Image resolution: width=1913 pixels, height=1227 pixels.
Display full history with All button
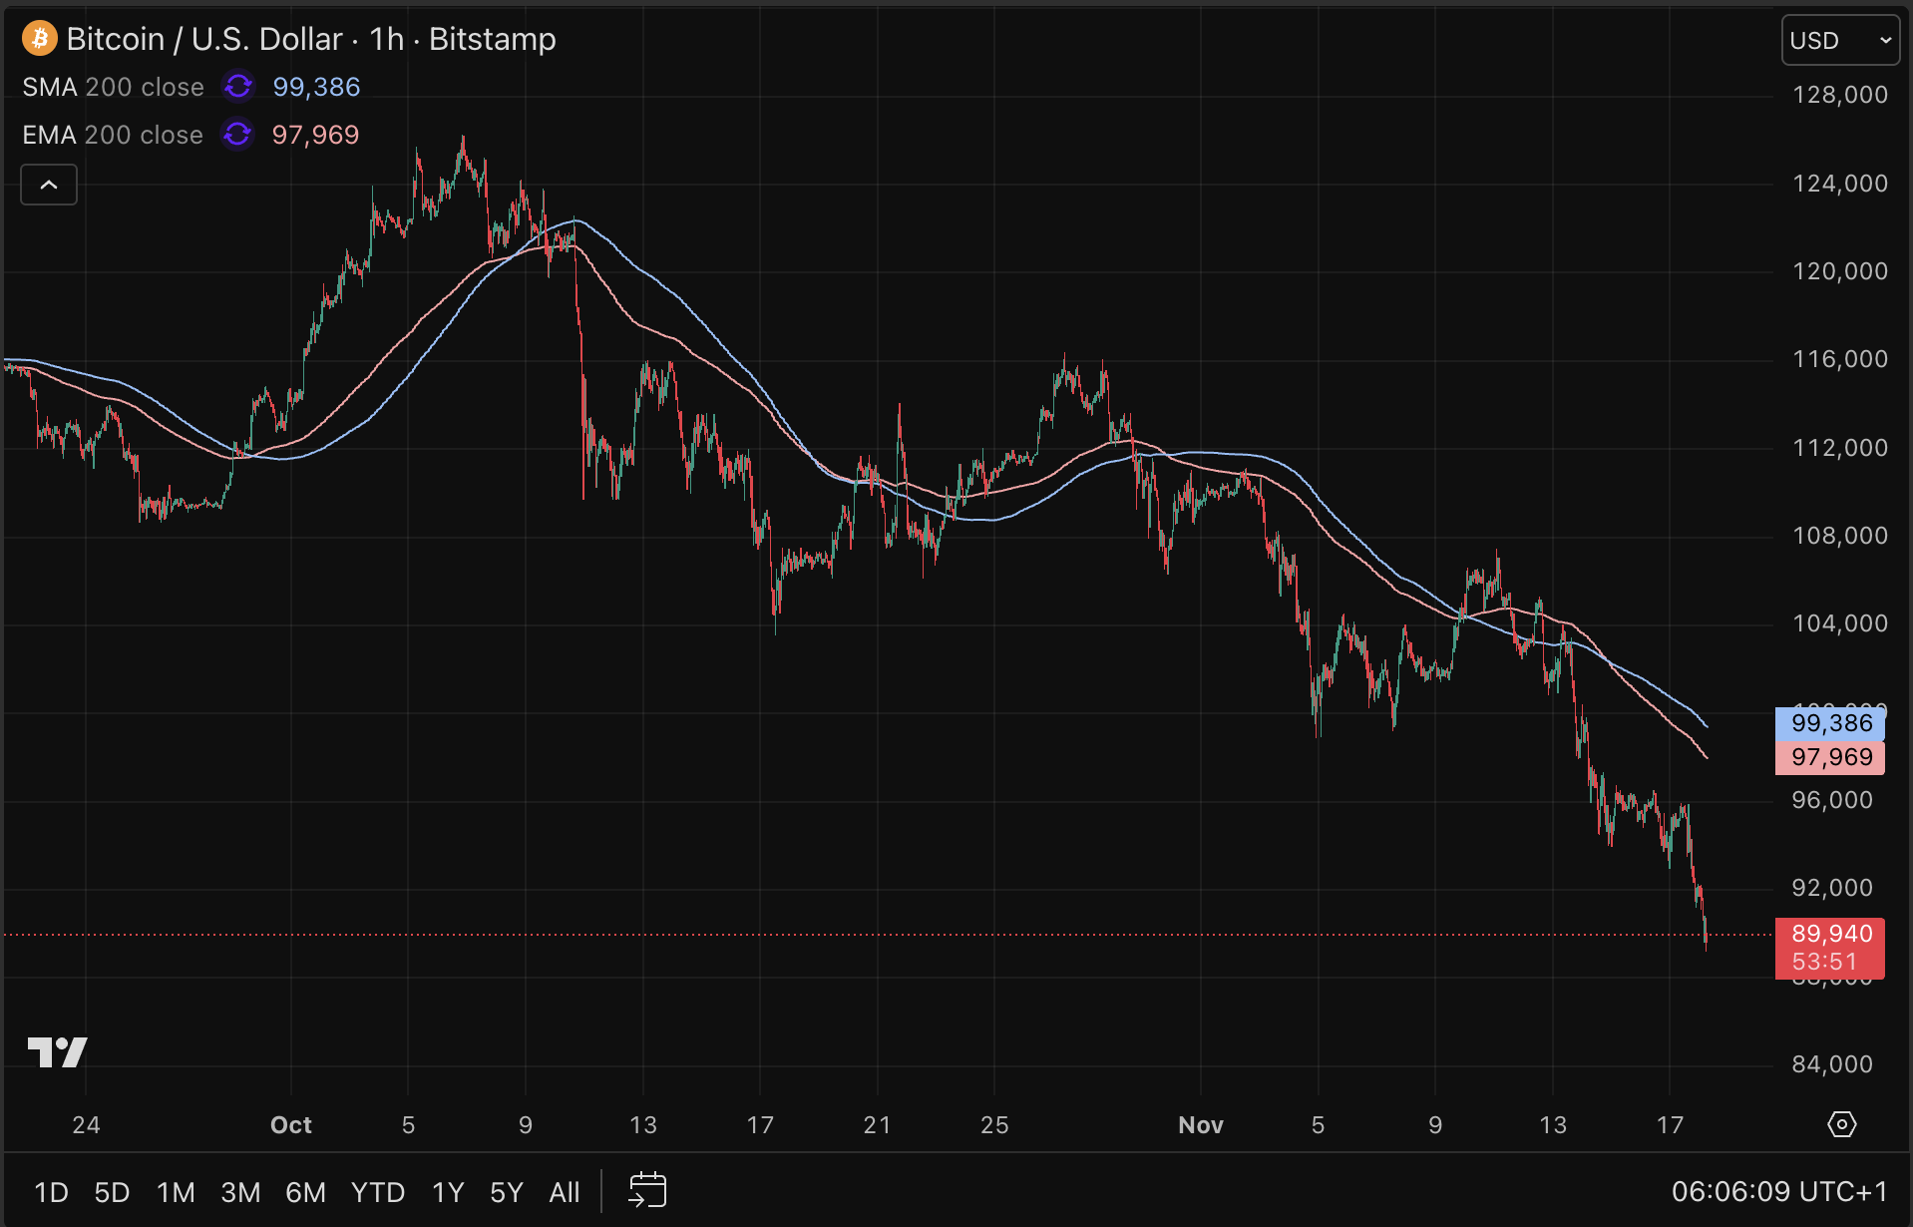point(564,1192)
